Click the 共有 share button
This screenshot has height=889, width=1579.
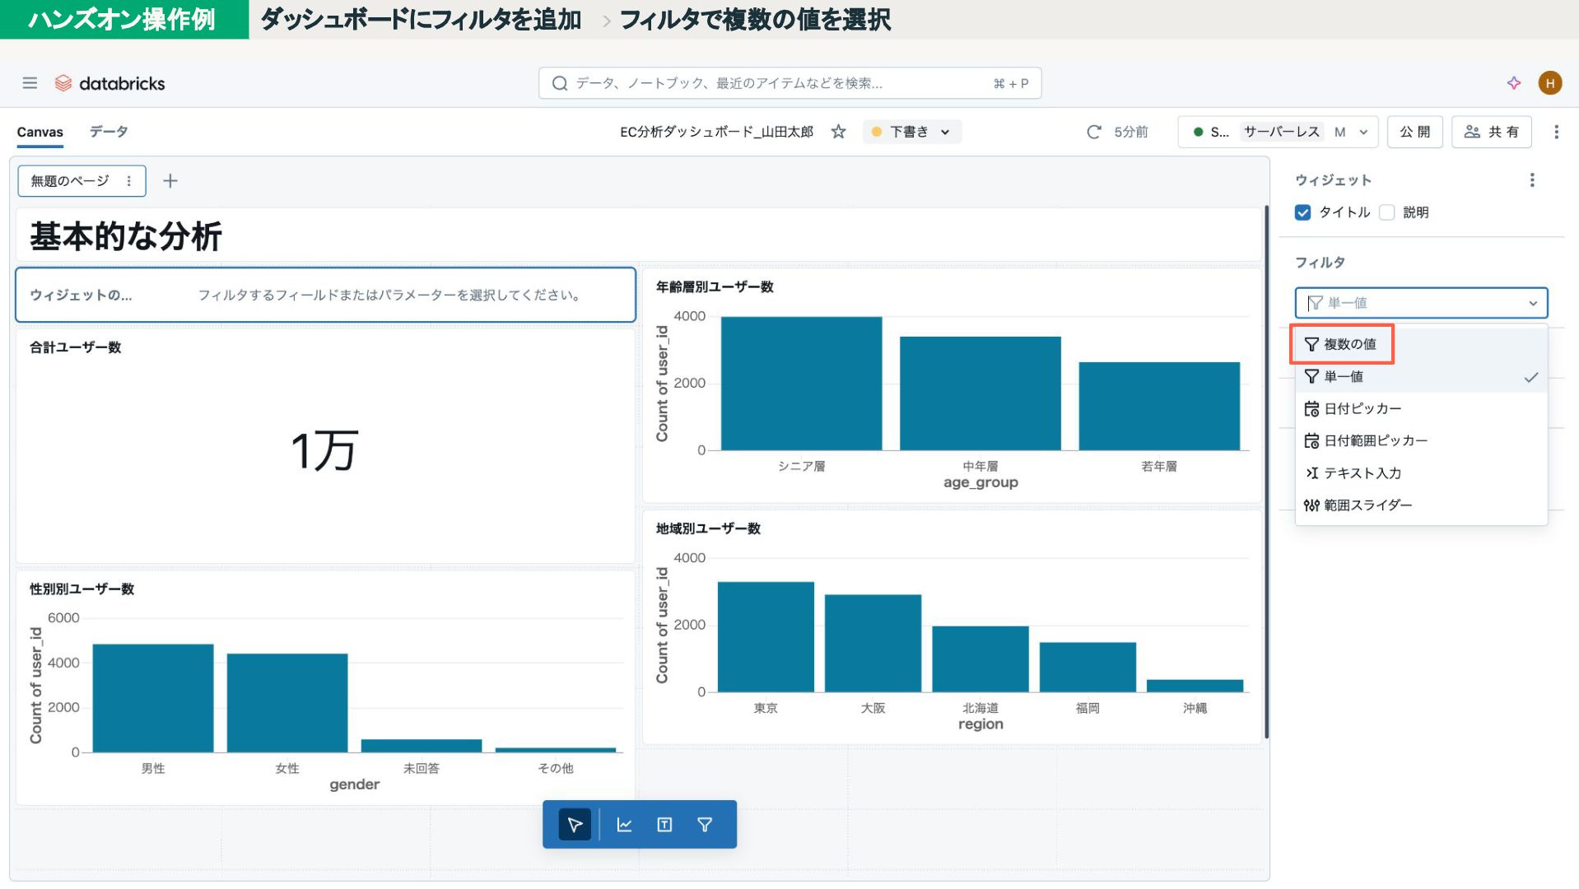click(x=1491, y=132)
